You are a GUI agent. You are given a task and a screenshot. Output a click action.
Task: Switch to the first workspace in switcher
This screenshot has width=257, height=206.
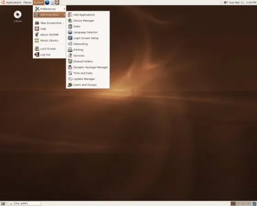point(233,204)
